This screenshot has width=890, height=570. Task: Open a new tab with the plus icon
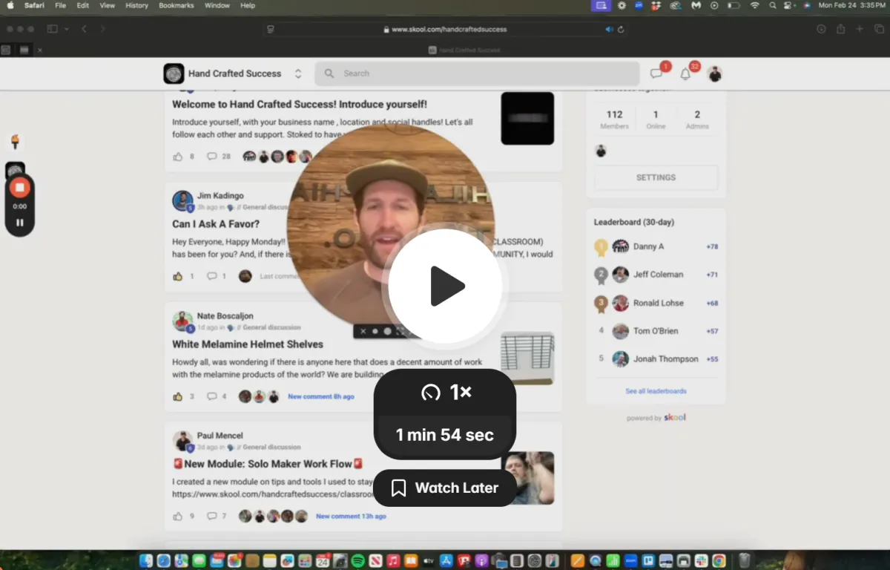point(860,29)
